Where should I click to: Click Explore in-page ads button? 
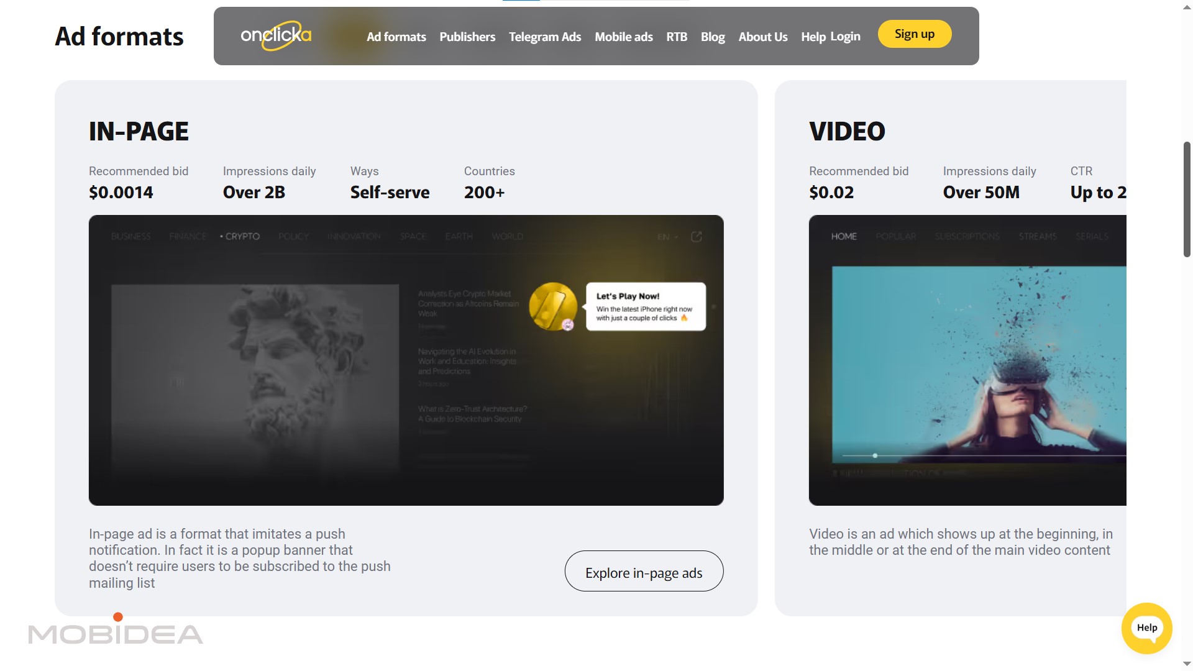pos(644,572)
